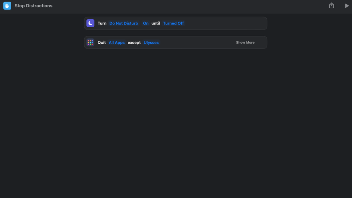This screenshot has height=198, width=352.
Task: Run the shortcut with the play button
Action: pos(347,6)
